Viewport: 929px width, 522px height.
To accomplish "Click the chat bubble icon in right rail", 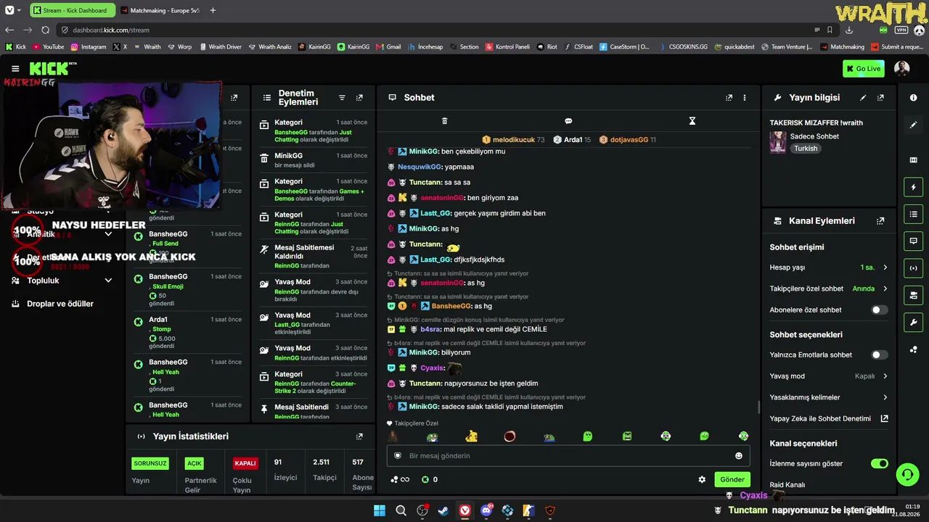I will (913, 241).
